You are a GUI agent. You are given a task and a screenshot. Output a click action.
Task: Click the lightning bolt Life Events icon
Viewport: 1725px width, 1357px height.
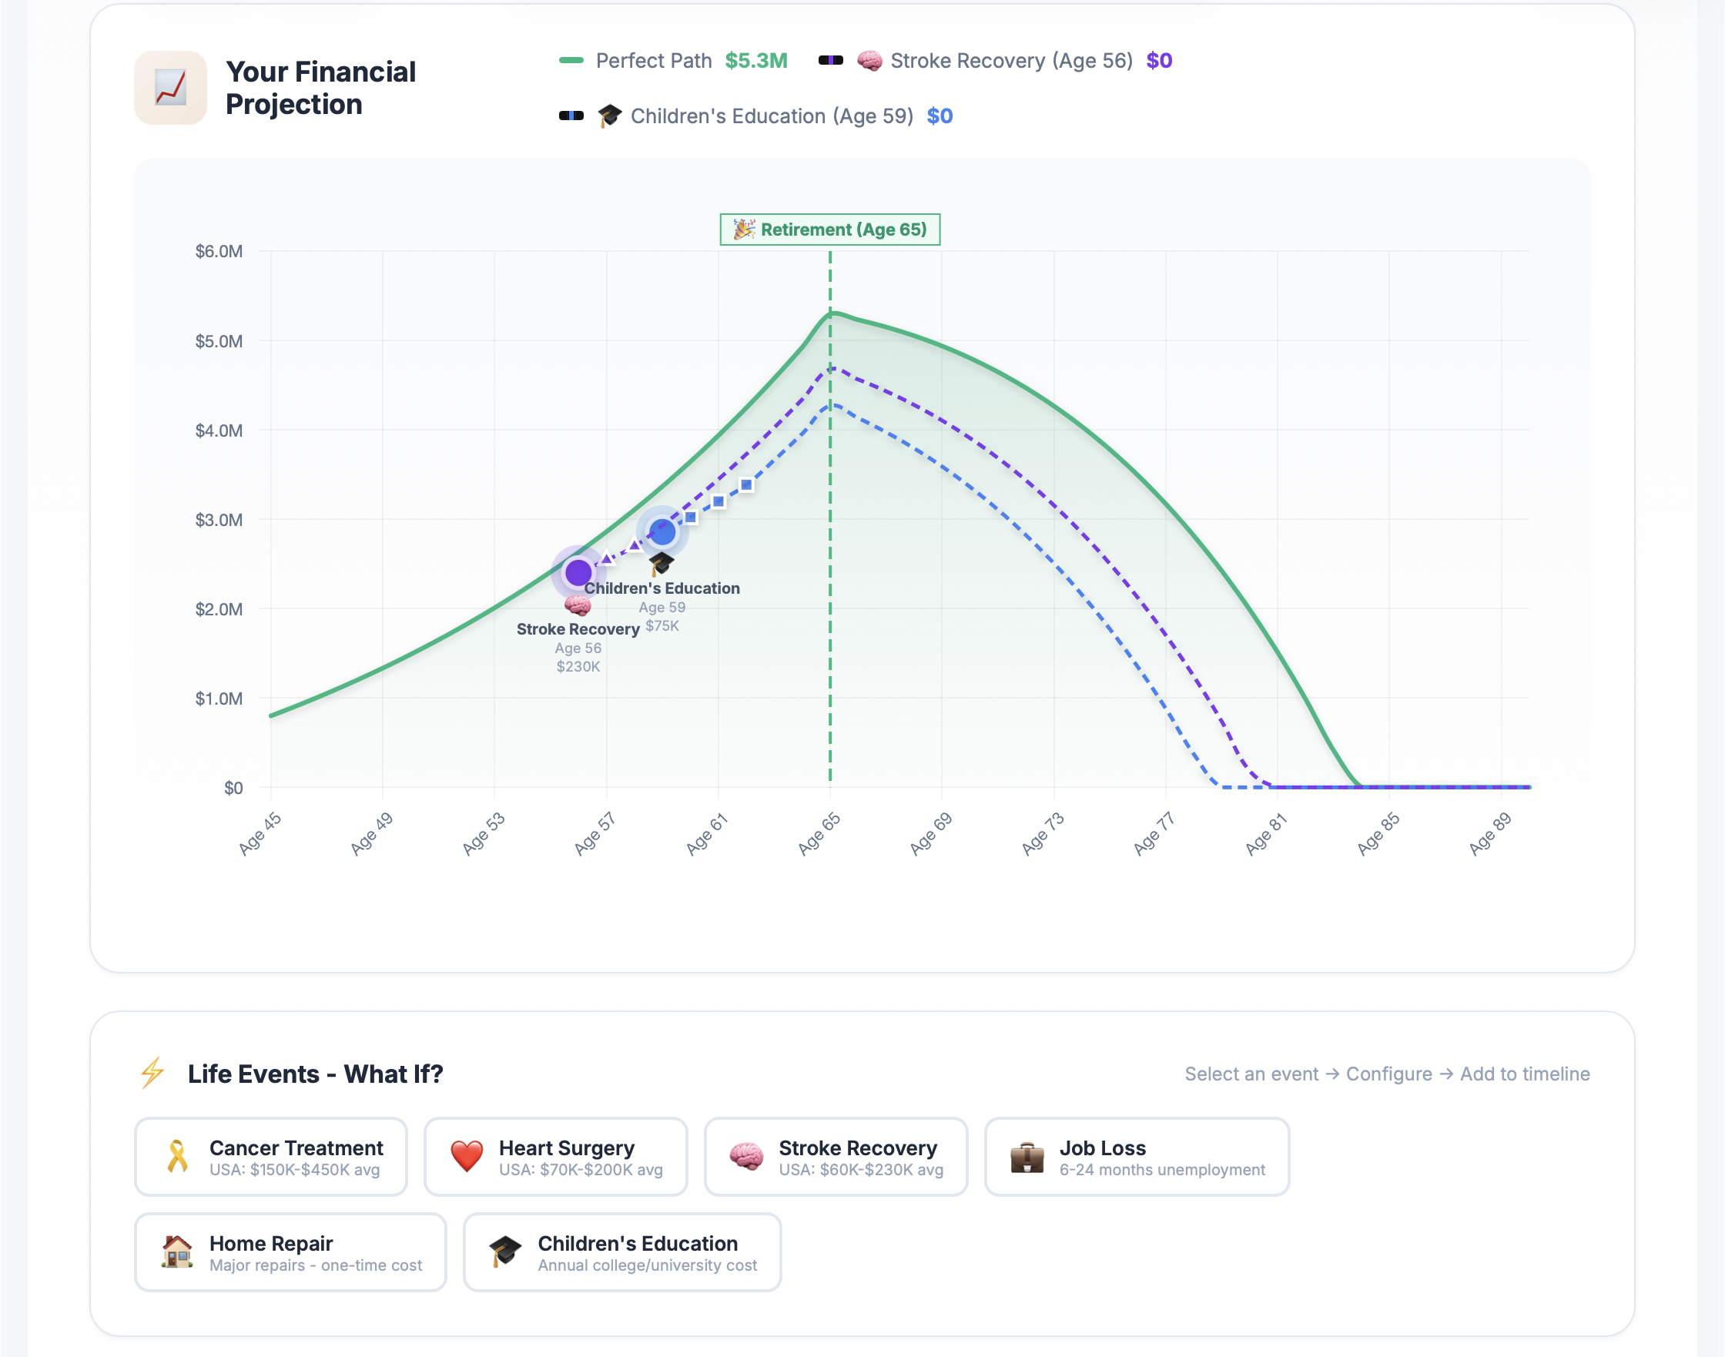point(152,1073)
